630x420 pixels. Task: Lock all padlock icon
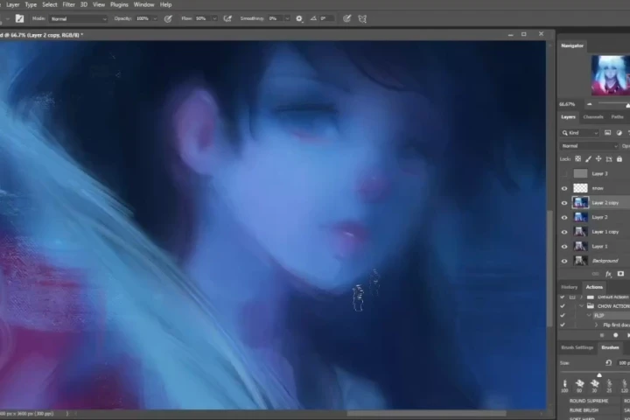pos(619,159)
